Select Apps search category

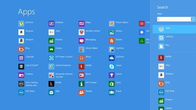pyautogui.click(x=174, y=29)
